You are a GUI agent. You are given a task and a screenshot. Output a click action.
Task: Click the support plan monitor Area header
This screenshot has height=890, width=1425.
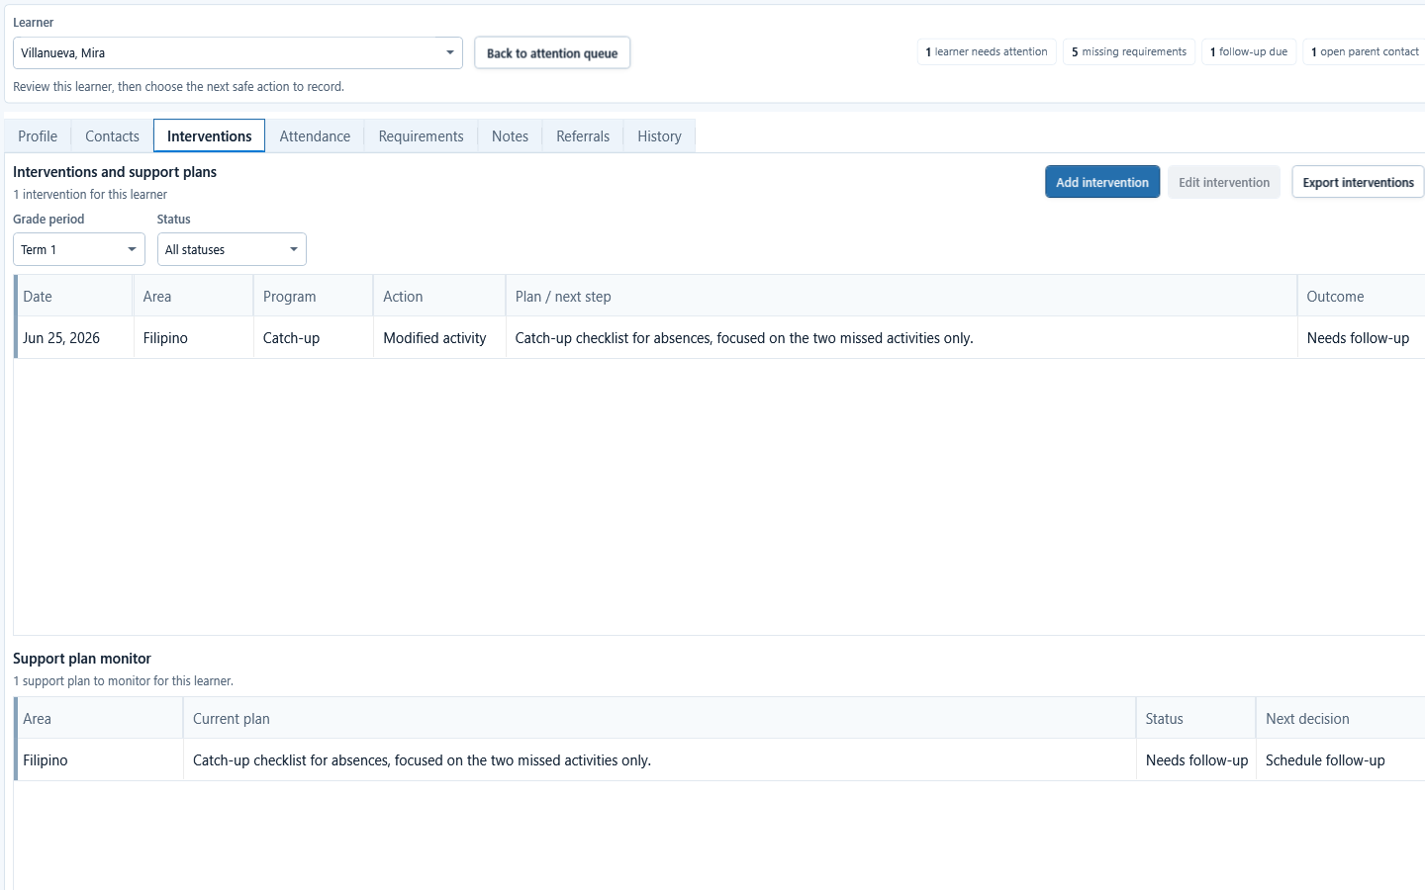tap(99, 719)
